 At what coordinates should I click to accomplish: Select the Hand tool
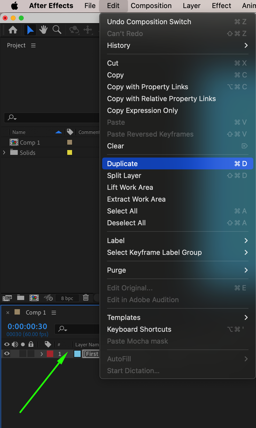(x=43, y=30)
